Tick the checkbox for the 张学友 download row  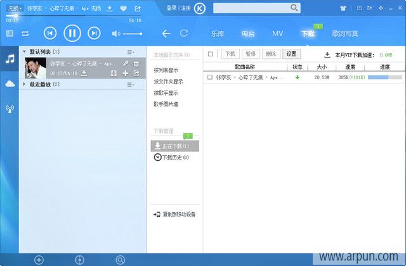point(210,77)
